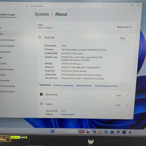Expand the Windows info section chevron

click(x=128, y=95)
